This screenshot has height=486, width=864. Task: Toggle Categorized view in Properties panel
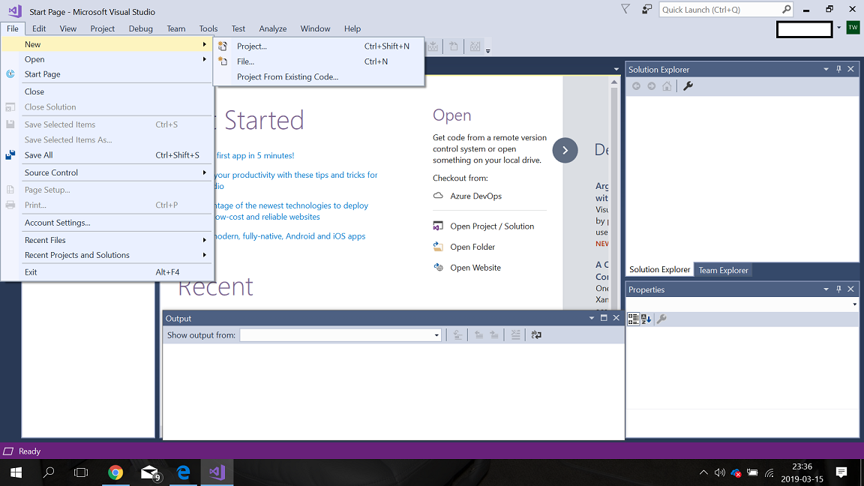(633, 319)
